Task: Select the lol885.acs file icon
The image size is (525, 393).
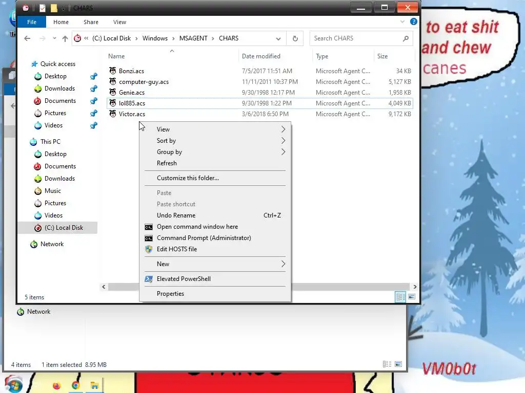Action: point(113,103)
